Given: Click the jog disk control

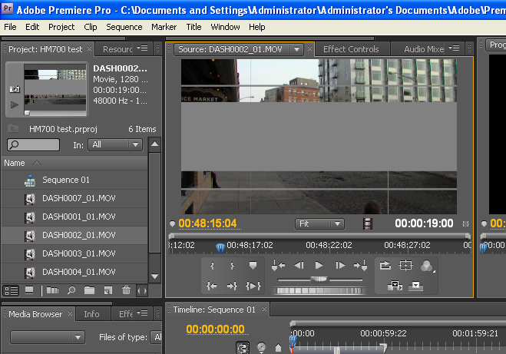Looking at the screenshot, I should [319, 291].
